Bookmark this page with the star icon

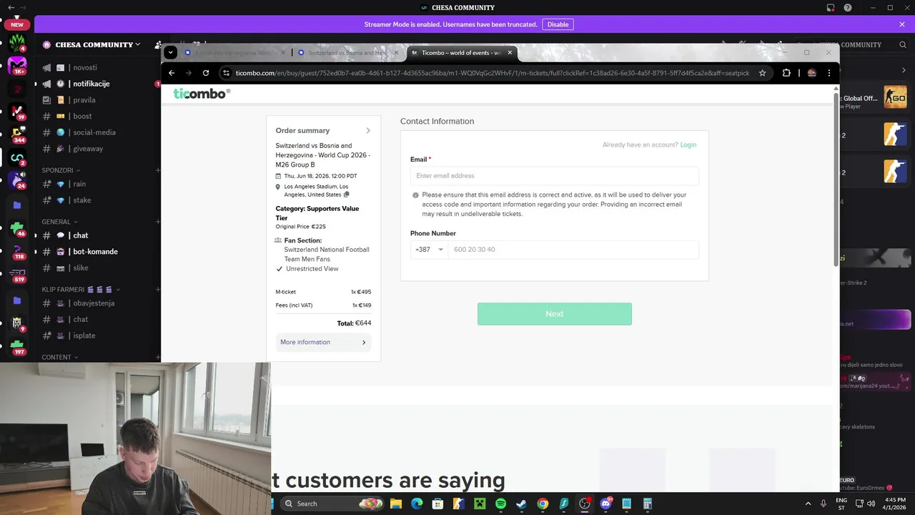click(x=763, y=73)
